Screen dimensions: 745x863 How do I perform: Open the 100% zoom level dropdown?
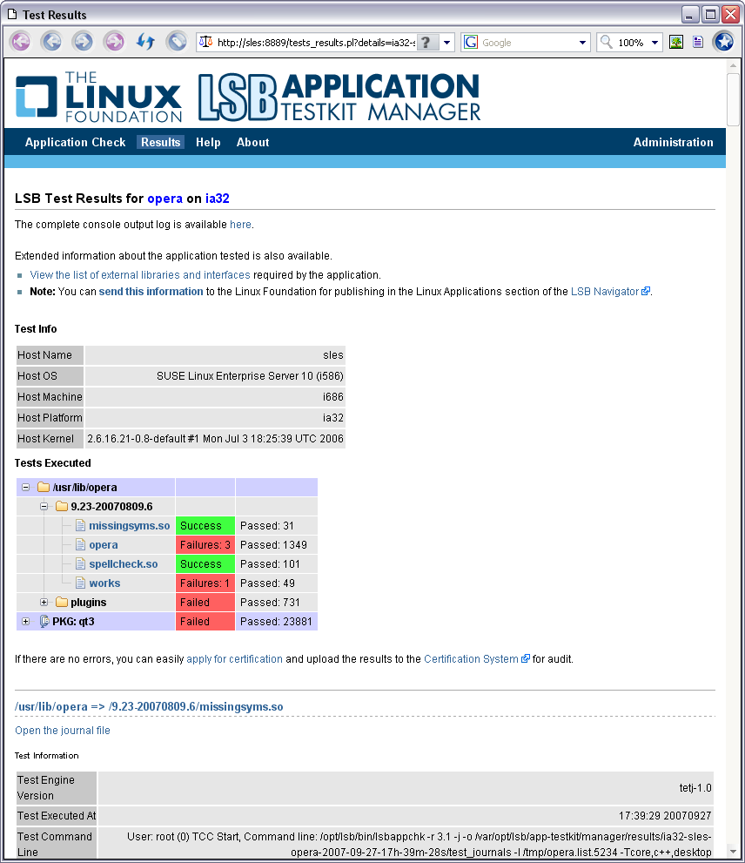point(654,43)
